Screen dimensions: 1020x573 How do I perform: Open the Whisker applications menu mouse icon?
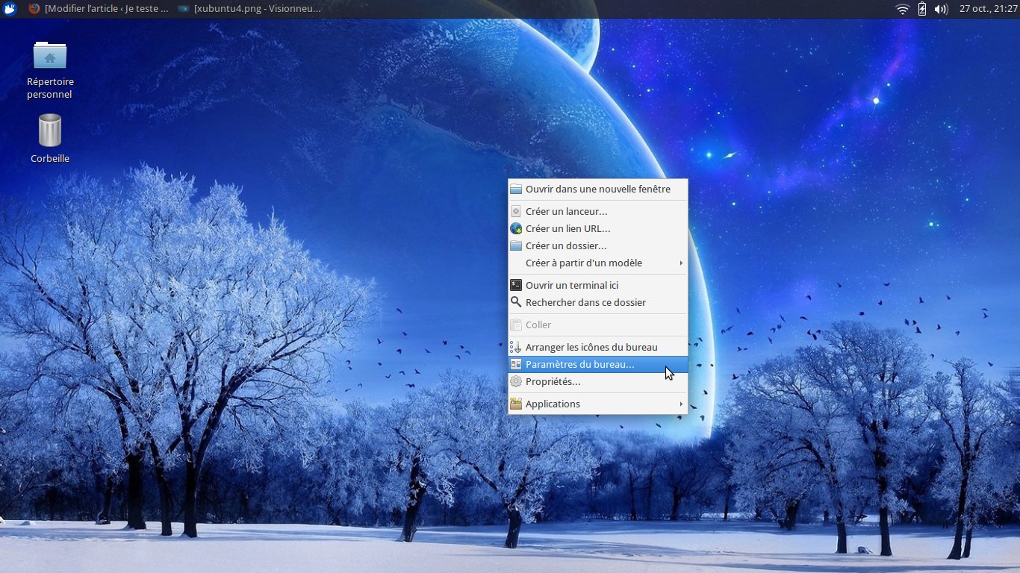click(x=10, y=9)
